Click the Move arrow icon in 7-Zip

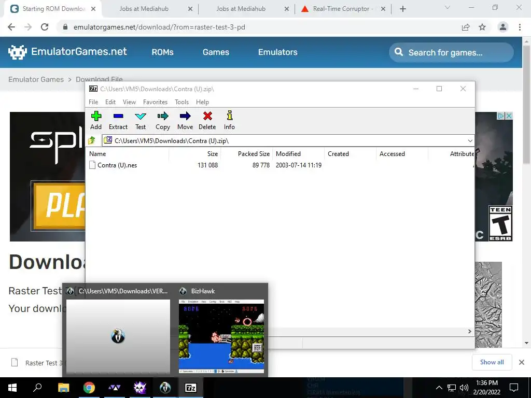[185, 116]
